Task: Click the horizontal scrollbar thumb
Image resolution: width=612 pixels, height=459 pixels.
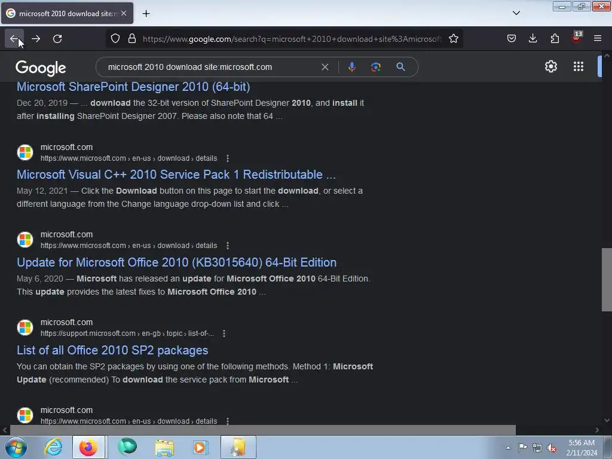Action: click(263, 430)
